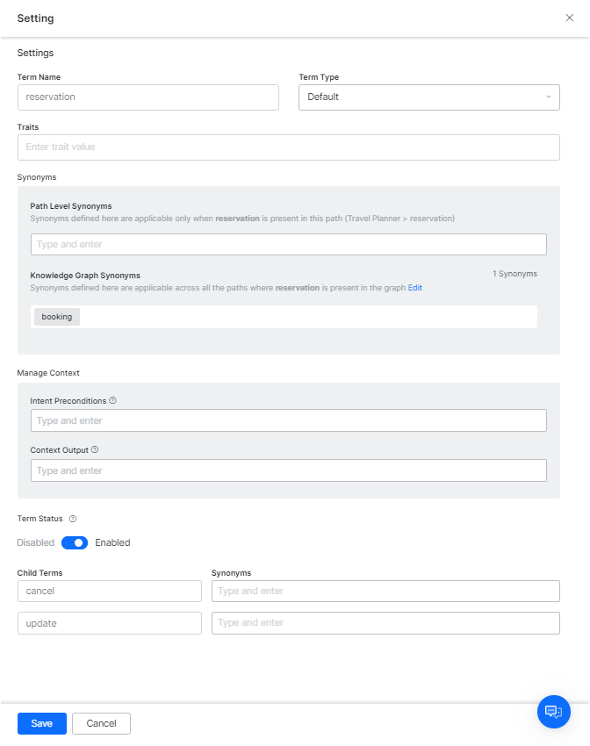The width and height of the screenshot is (590, 746).
Task: Click the update child term field
Action: point(110,622)
